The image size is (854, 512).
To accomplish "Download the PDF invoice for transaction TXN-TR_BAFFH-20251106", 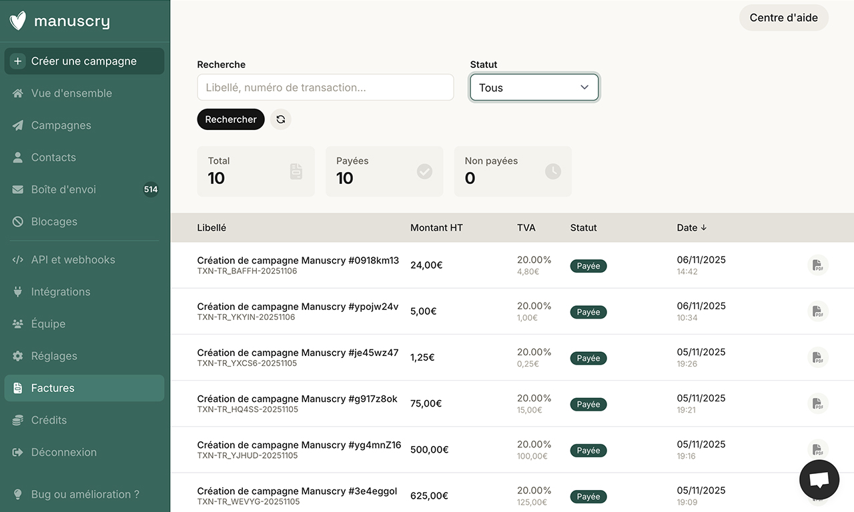I will point(818,265).
